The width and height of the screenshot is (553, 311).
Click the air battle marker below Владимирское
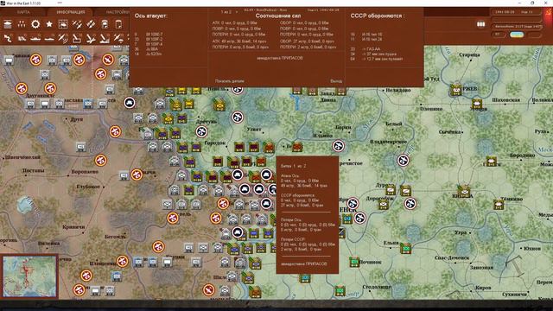(403, 161)
